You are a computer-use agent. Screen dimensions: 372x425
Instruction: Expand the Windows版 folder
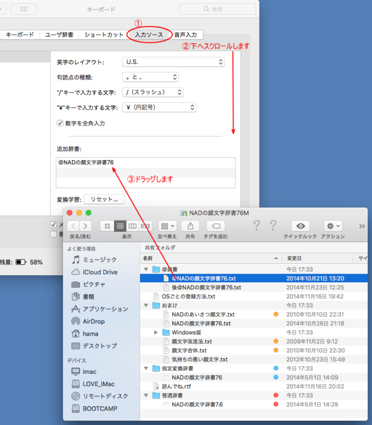tap(156, 332)
